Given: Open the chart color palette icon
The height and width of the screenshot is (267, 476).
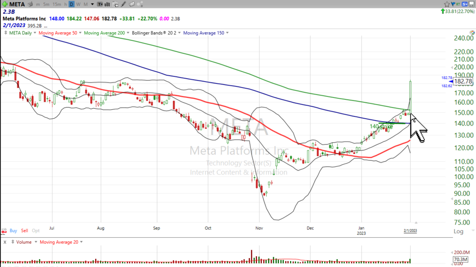Looking at the screenshot, I should pyautogui.click(x=472, y=33).
